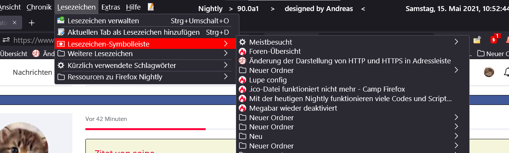Expand the Meistbesucht submenu arrow

tap(456, 42)
